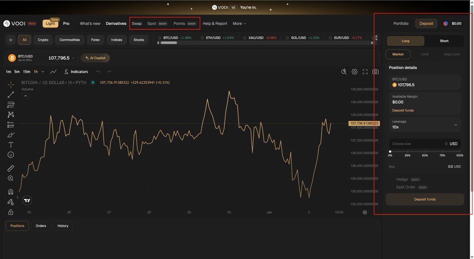Take a chart snapshot with camera icon
This screenshot has height=259, width=474.
click(375, 72)
